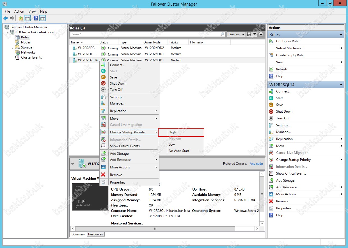This screenshot has height=248, width=348.
Task: Select High startup priority in submenu
Action: [x=181, y=132]
